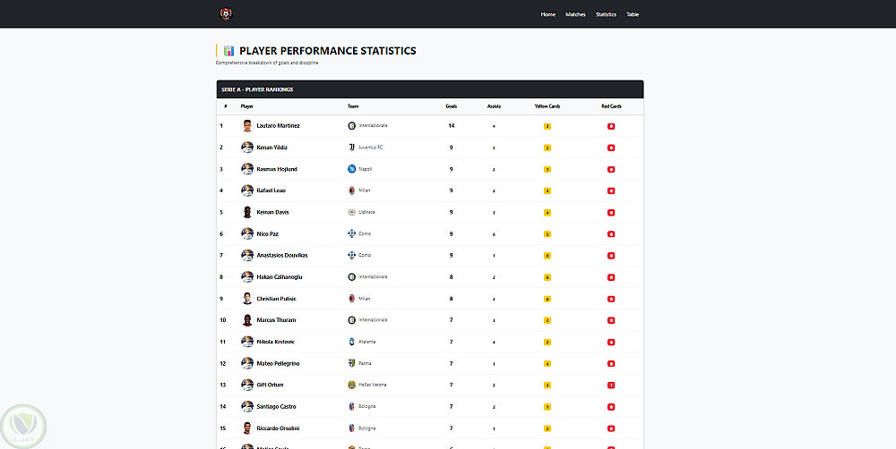Viewport: 896px width, 449px height.
Task: Click the Napoli team logo
Action: click(x=351, y=169)
